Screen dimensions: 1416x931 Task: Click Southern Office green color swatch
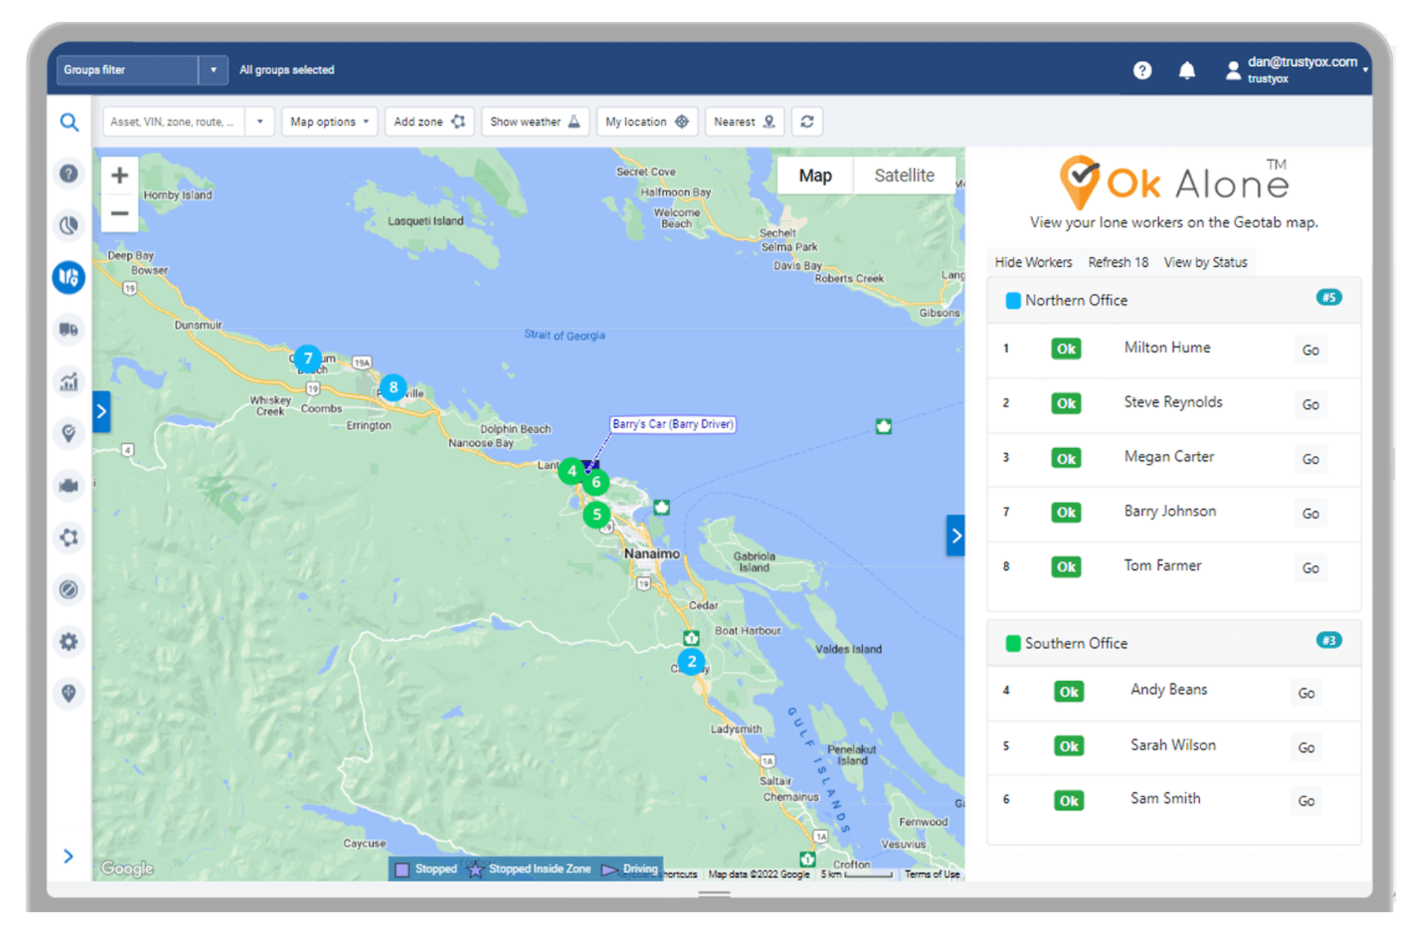point(1013,644)
